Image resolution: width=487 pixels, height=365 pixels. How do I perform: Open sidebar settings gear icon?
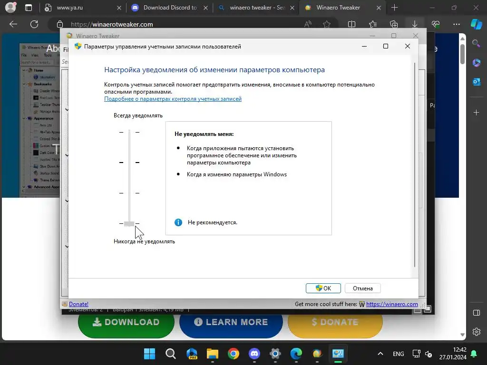[477, 331]
